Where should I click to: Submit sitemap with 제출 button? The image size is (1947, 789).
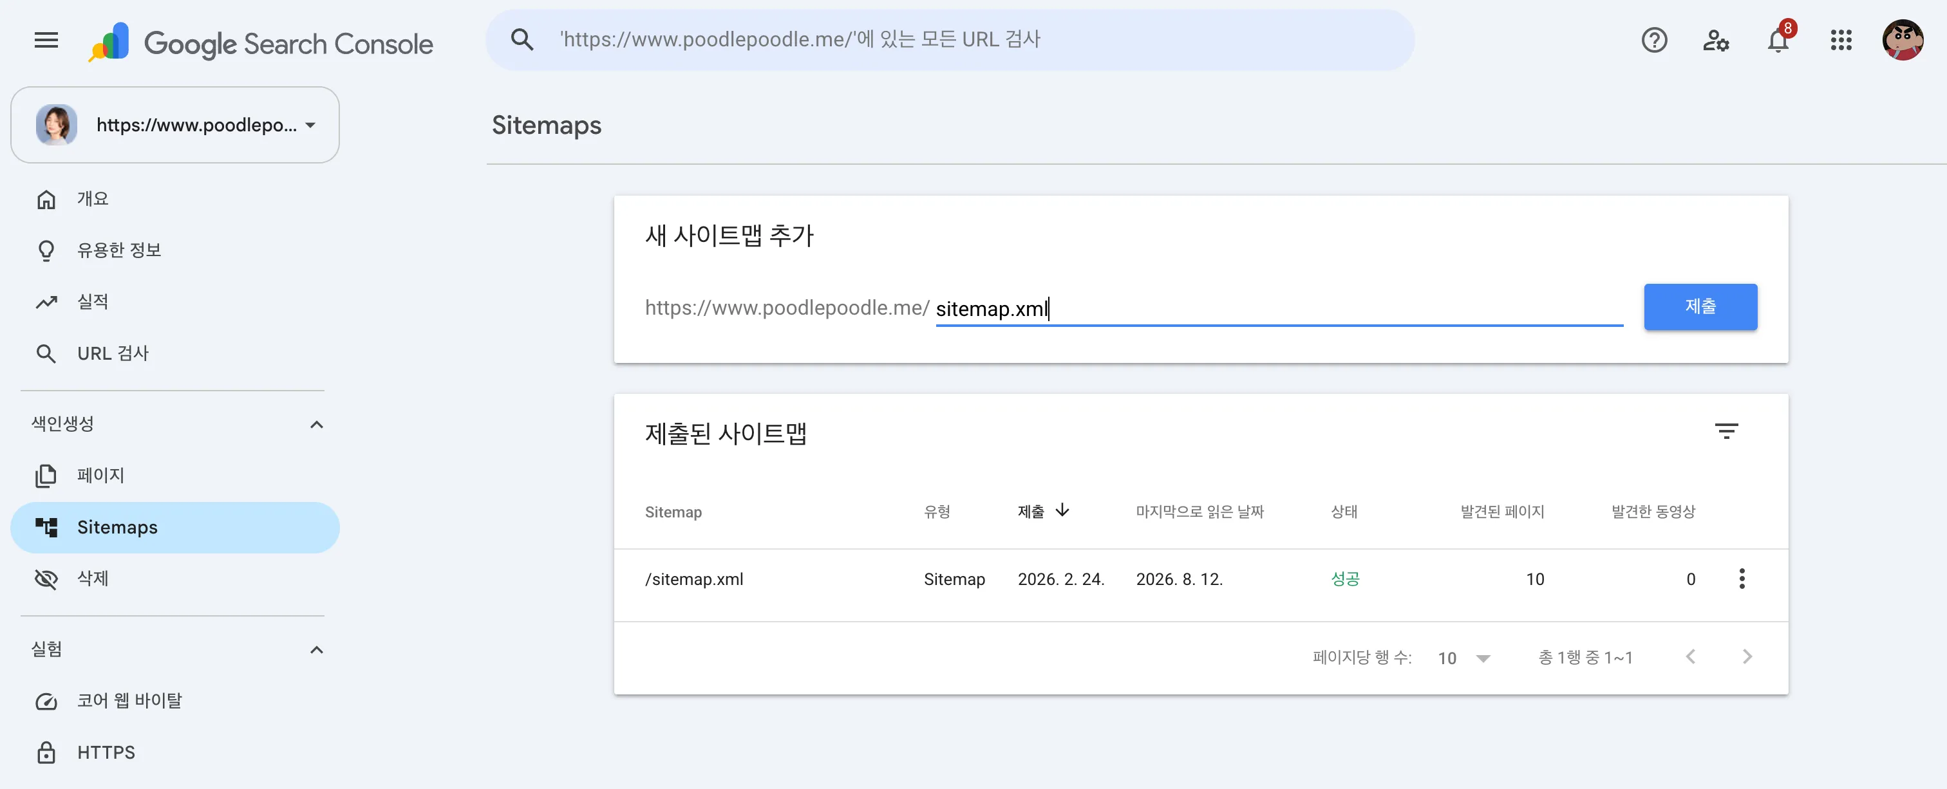coord(1700,307)
